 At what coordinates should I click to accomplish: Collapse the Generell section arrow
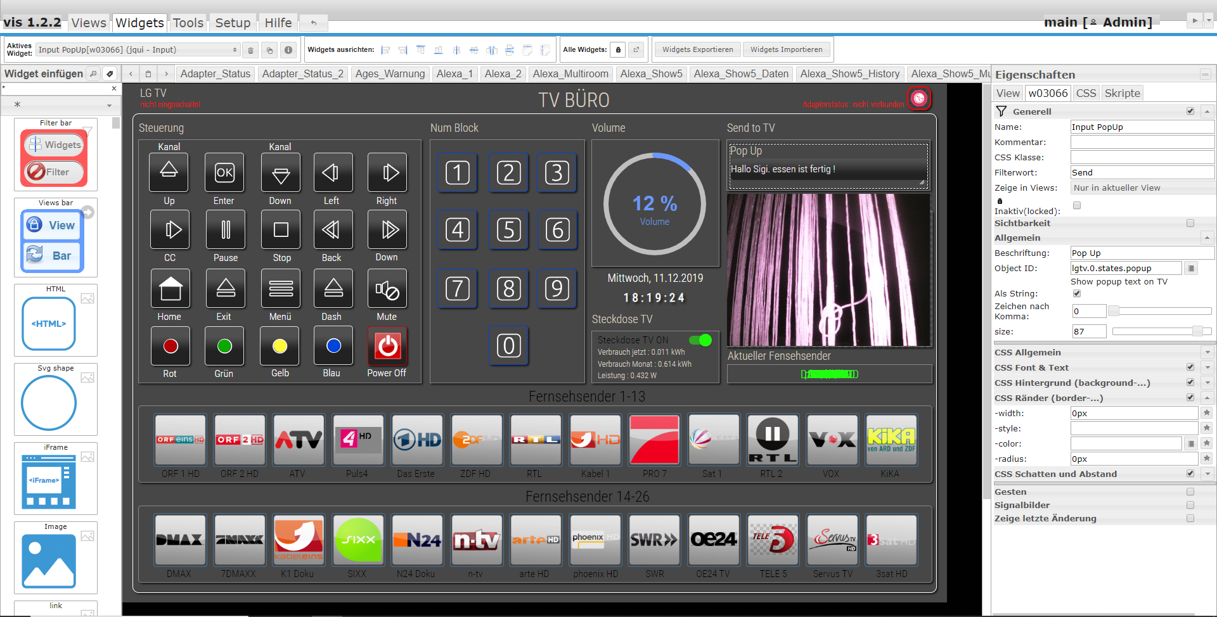click(1207, 111)
